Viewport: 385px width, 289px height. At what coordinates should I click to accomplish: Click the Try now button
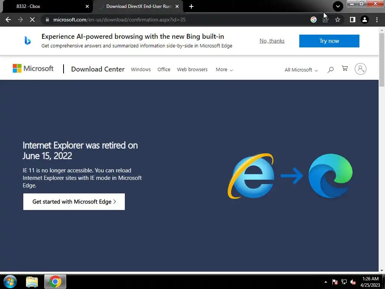[x=329, y=41]
